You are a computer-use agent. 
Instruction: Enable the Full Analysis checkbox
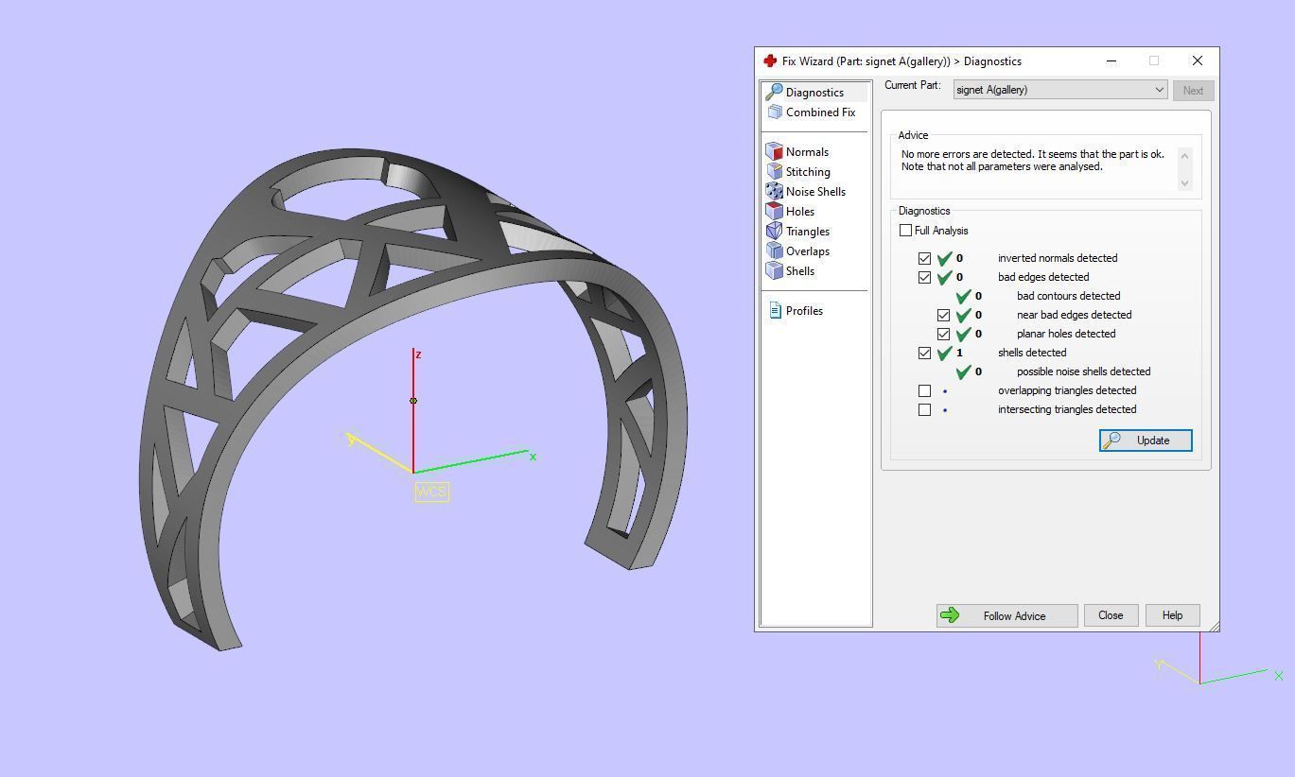(905, 231)
